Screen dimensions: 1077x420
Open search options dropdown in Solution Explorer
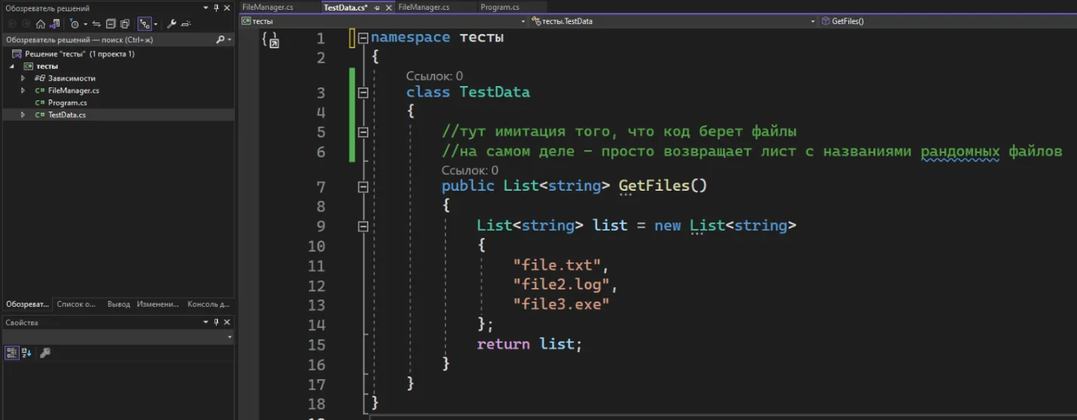[229, 39]
